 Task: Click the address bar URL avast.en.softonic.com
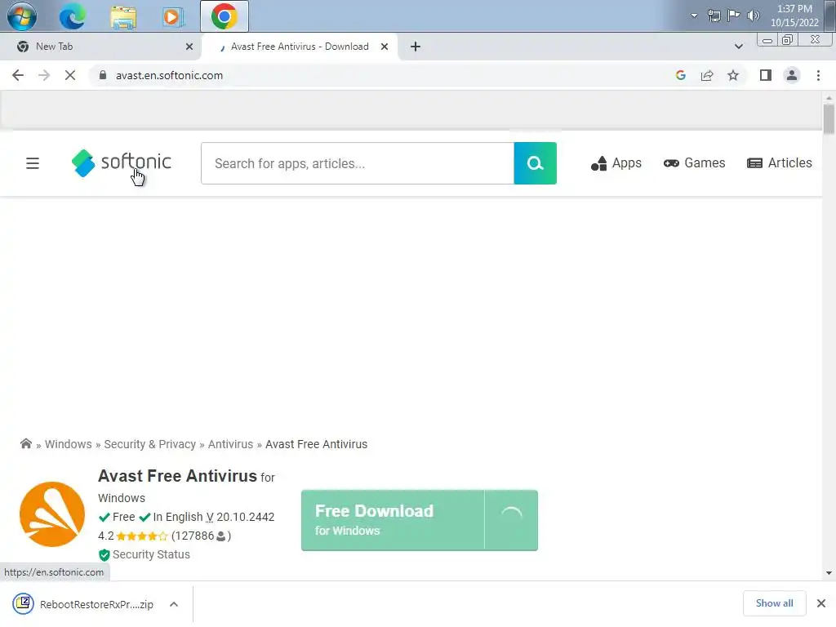(x=169, y=75)
